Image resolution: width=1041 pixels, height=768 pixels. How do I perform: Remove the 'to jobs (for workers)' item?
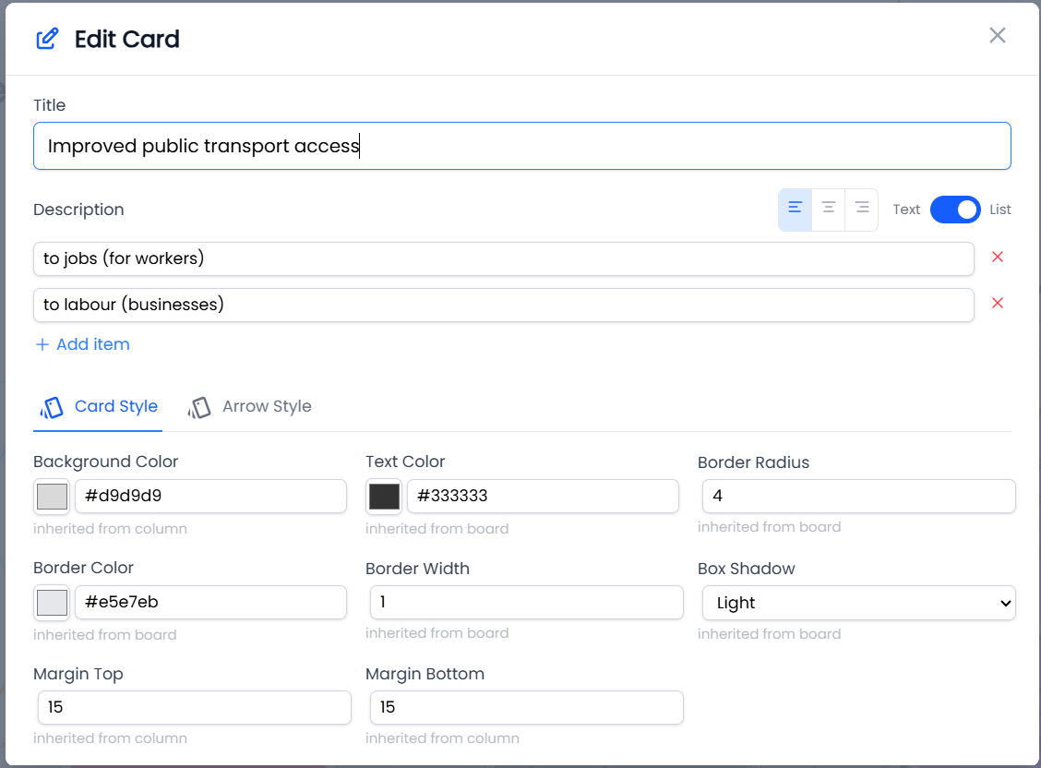coord(998,257)
